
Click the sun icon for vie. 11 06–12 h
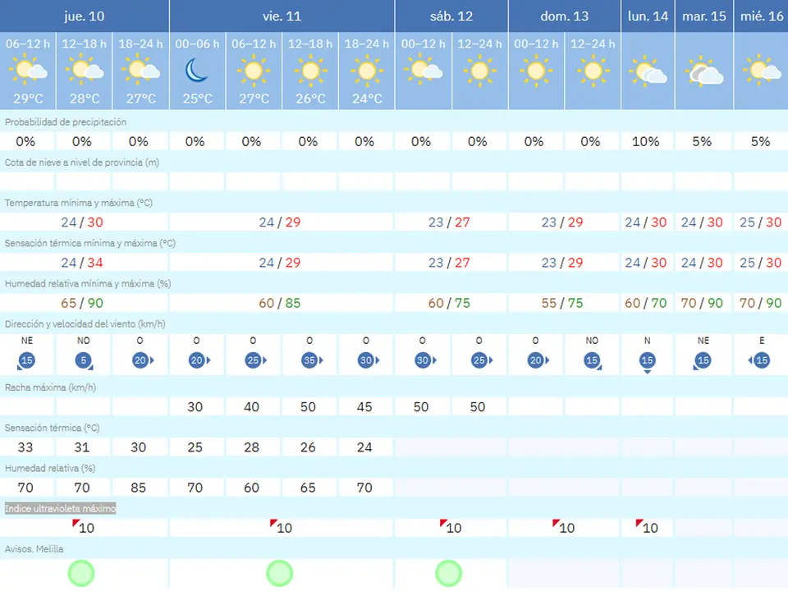[x=254, y=71]
